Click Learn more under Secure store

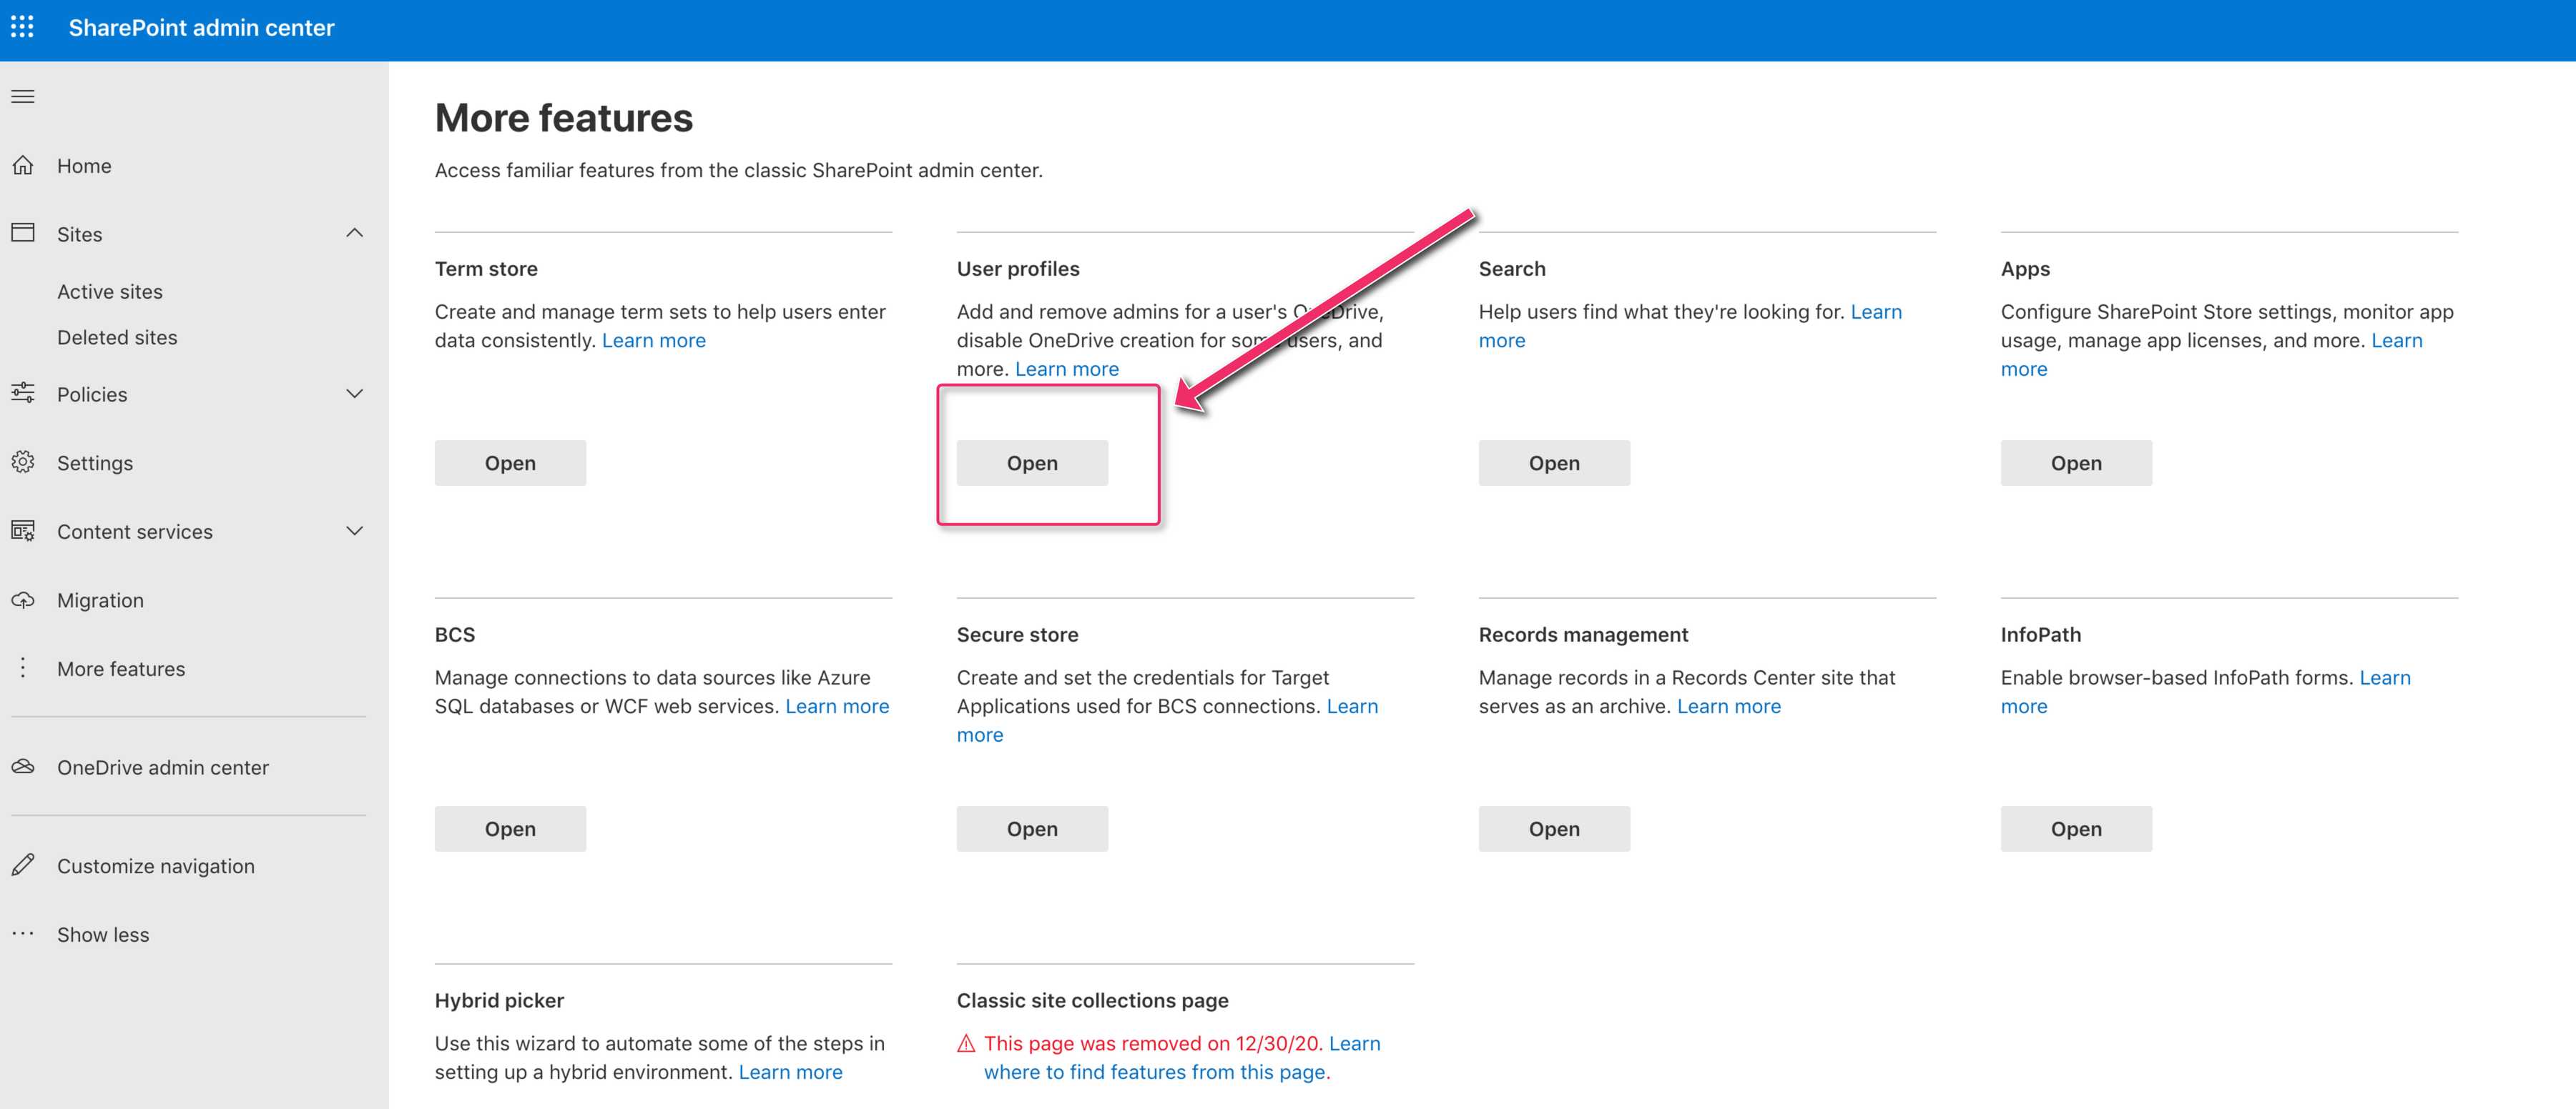tap(1352, 707)
